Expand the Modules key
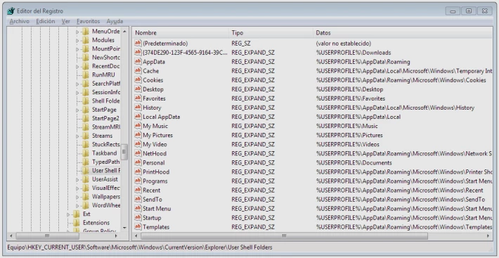Screen dimensions: 499x258 [77, 40]
